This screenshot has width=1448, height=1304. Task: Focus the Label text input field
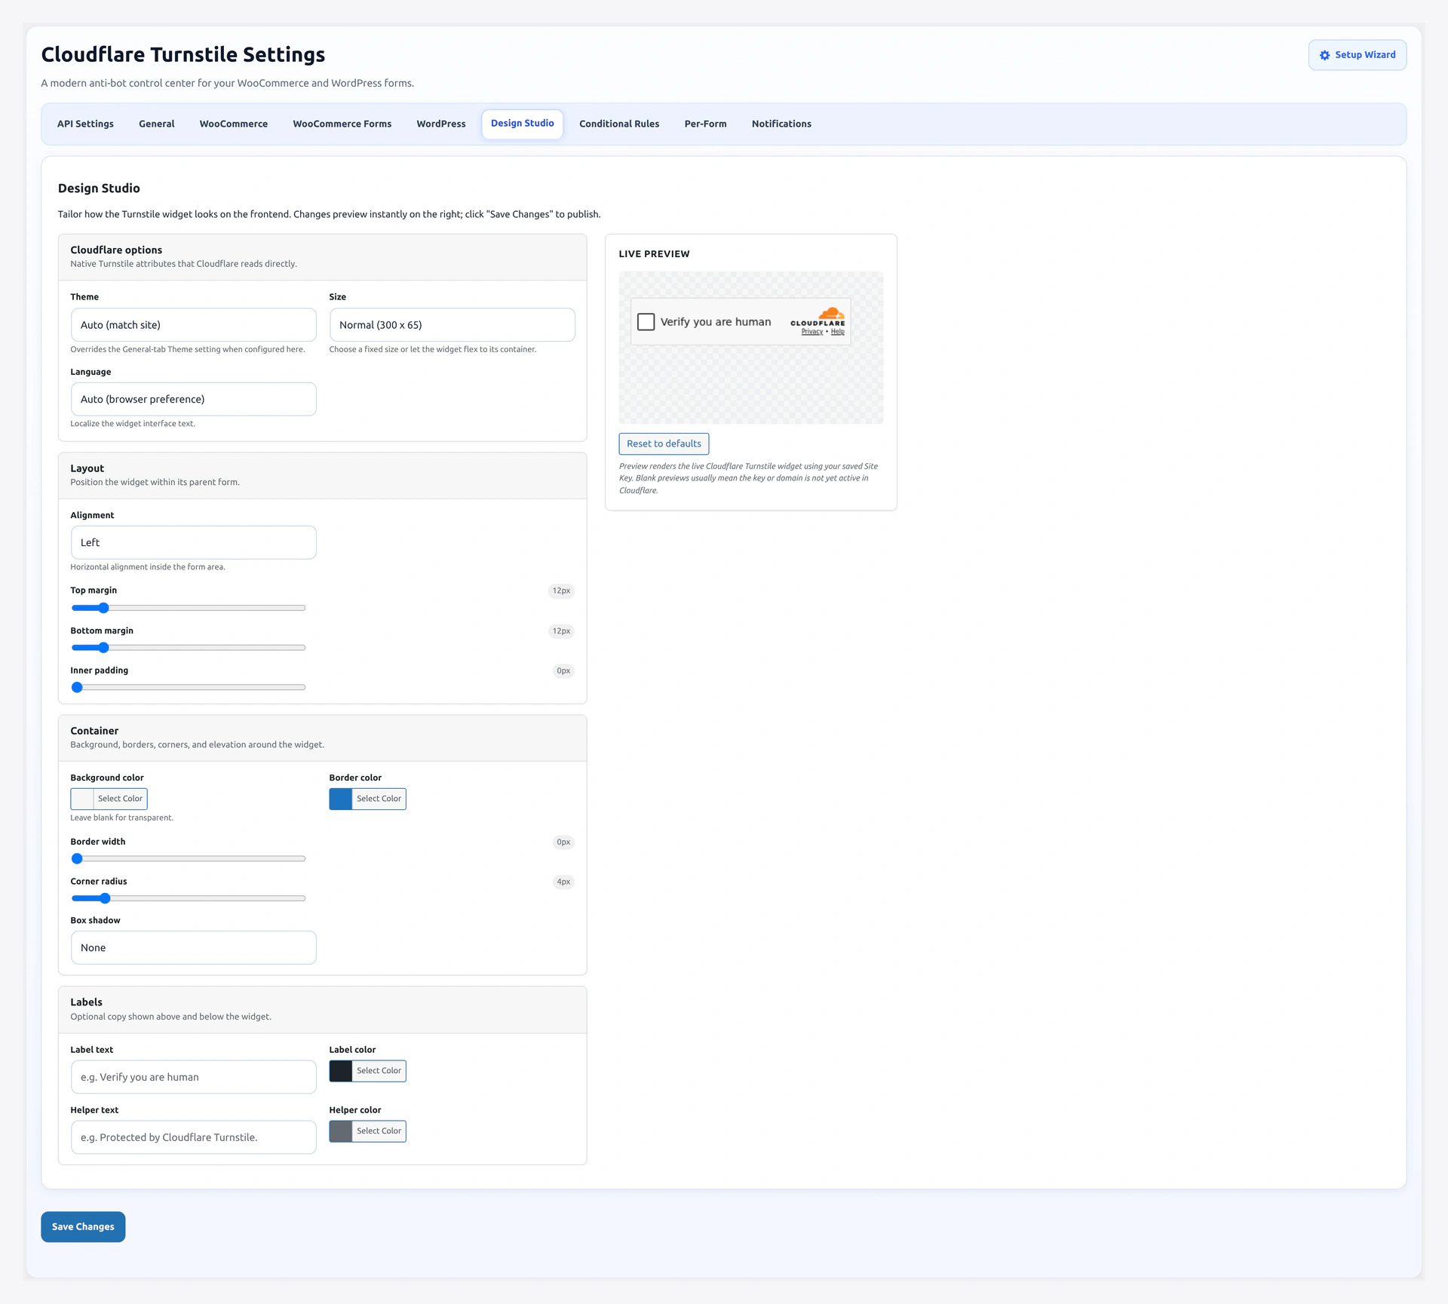(x=194, y=1077)
